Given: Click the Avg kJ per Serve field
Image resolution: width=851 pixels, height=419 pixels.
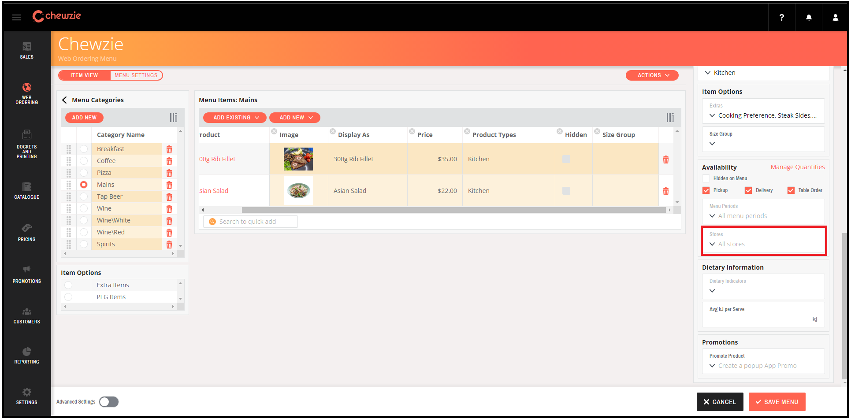Looking at the screenshot, I should (763, 315).
